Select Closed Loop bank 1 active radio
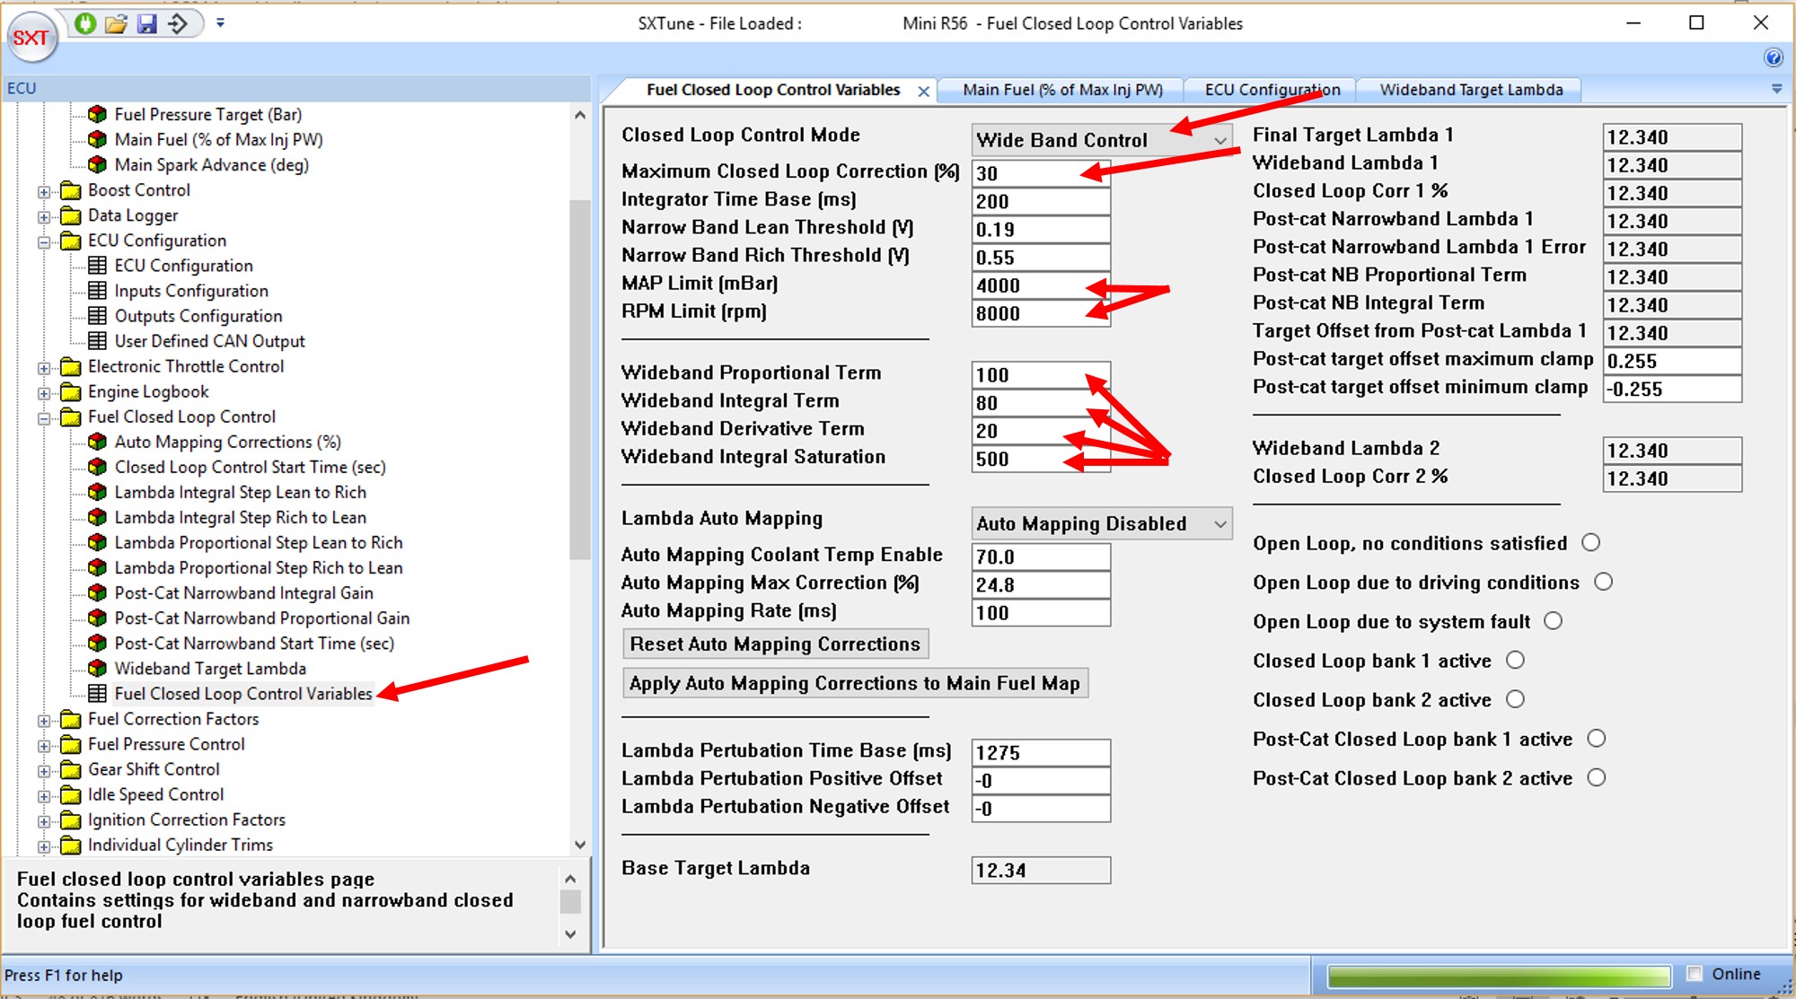This screenshot has width=1796, height=999. 1515,661
